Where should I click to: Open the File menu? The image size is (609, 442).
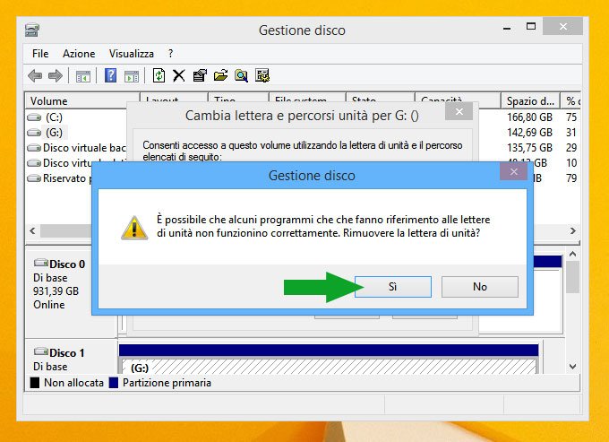40,54
